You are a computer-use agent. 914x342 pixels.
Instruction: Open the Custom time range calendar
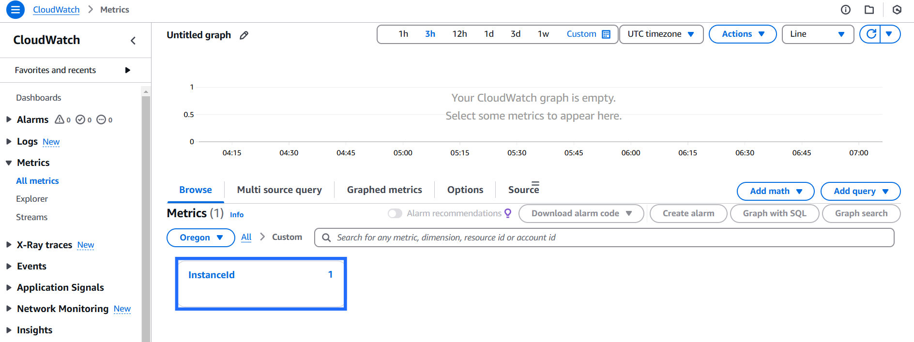588,34
